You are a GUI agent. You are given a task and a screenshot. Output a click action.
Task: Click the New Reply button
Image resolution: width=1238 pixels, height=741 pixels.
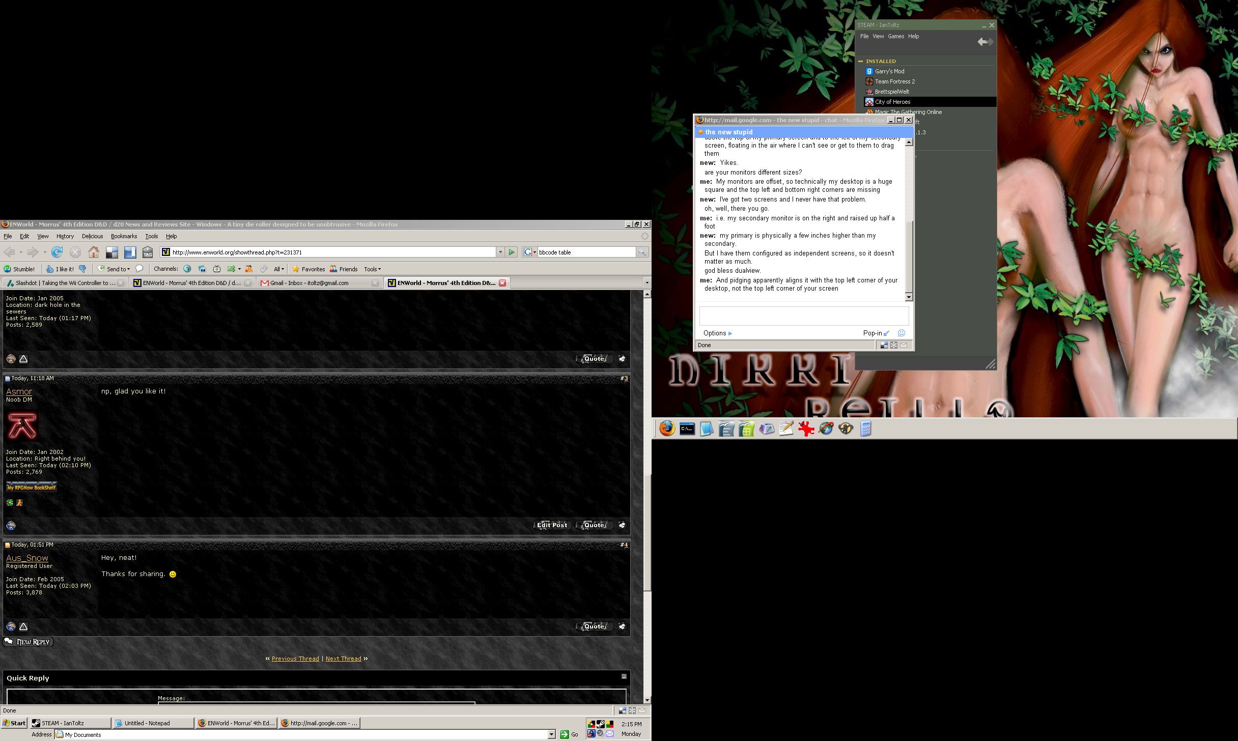coord(28,642)
